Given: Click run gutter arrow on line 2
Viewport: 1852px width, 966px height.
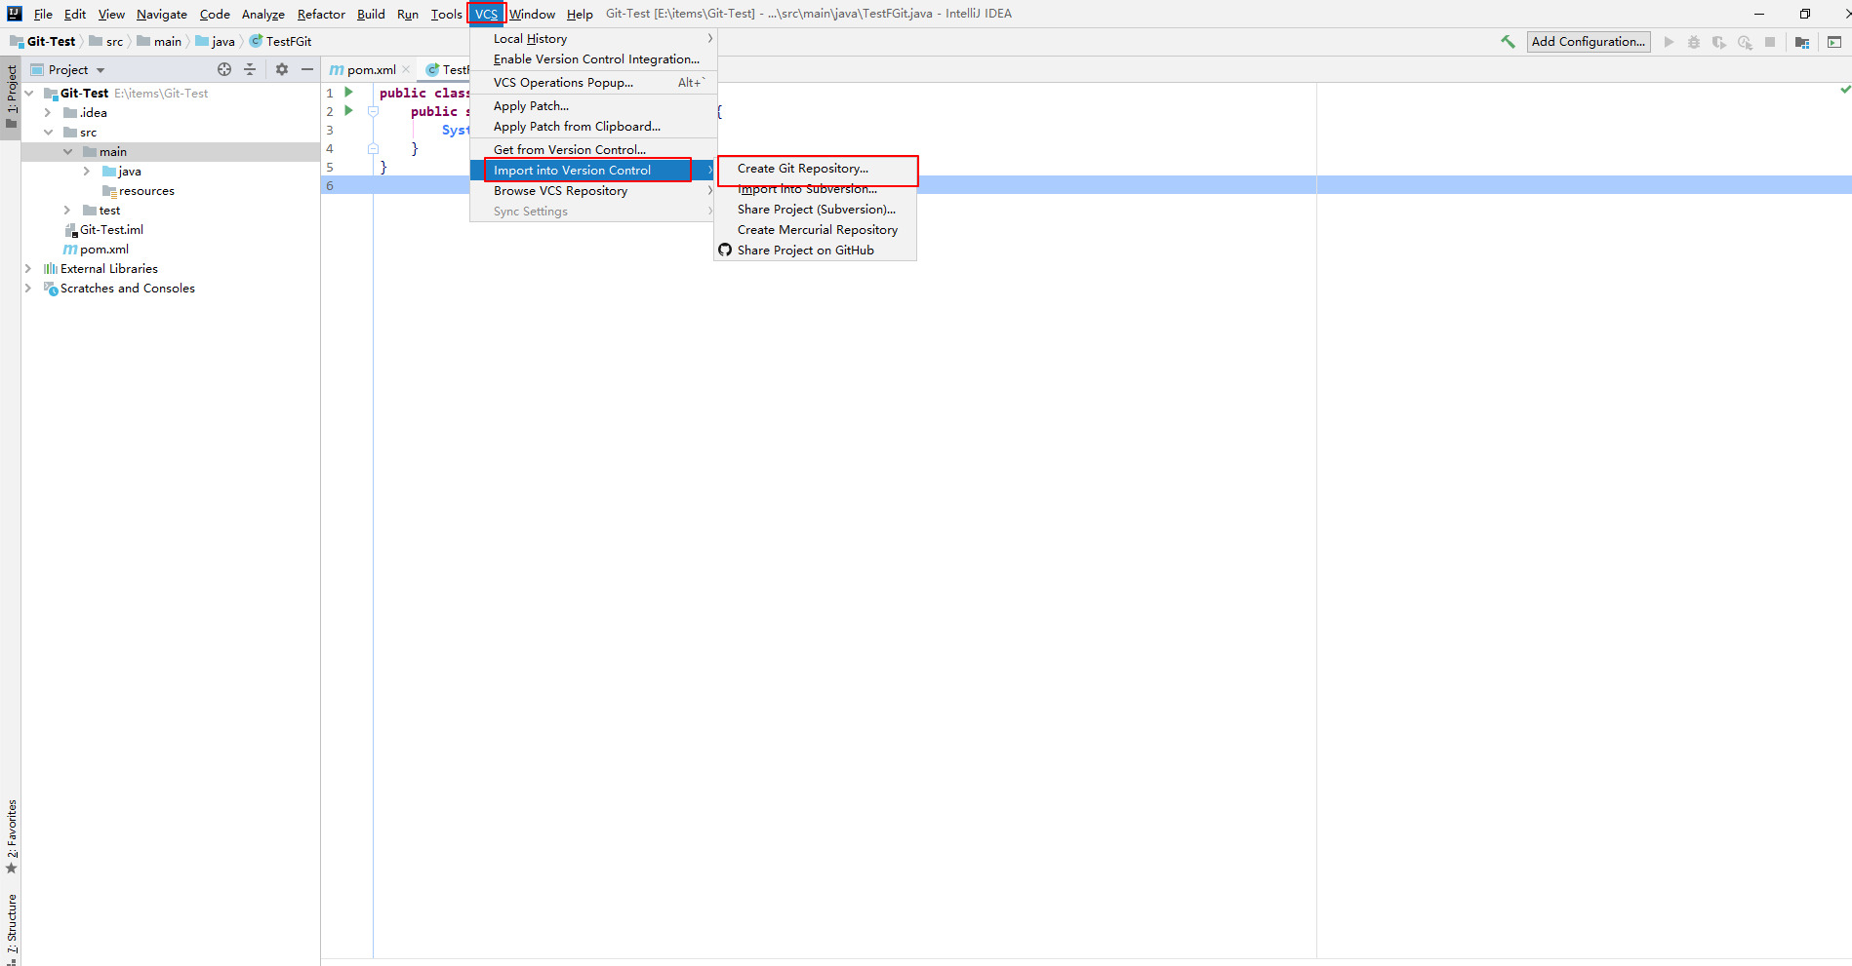Looking at the screenshot, I should pos(349,111).
